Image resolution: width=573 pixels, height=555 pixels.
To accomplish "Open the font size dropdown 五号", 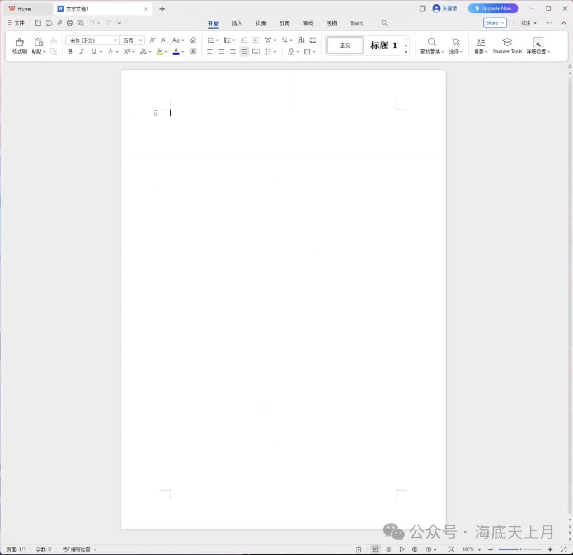I will 133,40.
